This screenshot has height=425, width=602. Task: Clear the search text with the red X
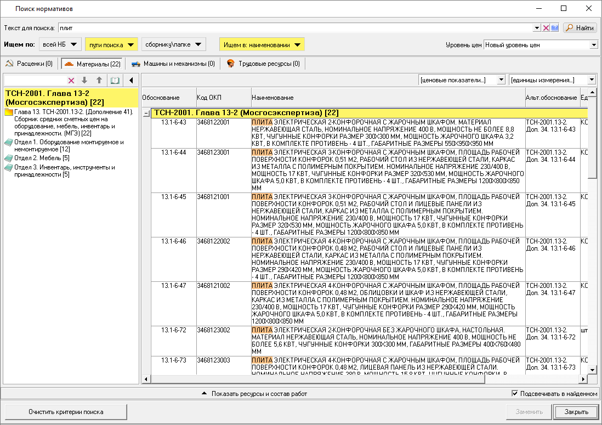click(x=546, y=28)
